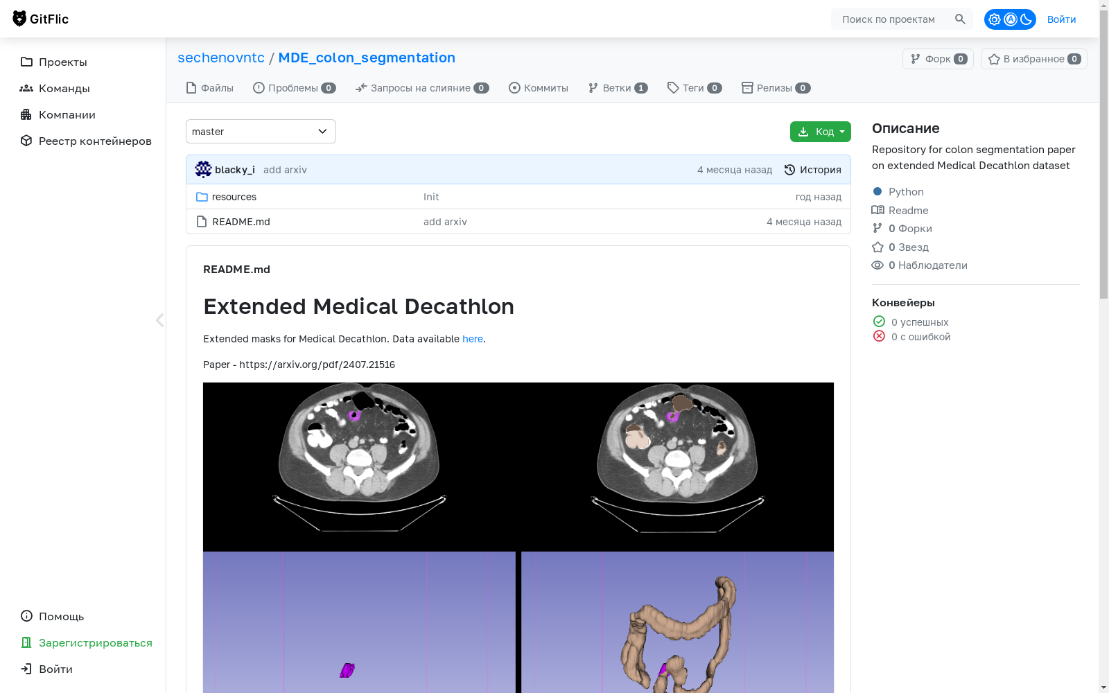Enable dark theme with the moon toggle
This screenshot has height=693, width=1109.
[x=1027, y=19]
